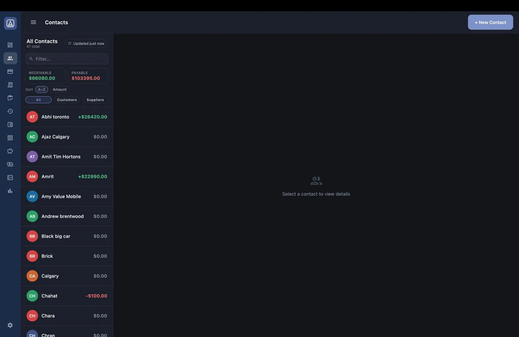The width and height of the screenshot is (519, 337).
Task: Click Andrew brentwood's AB avatar
Action: pos(32,216)
